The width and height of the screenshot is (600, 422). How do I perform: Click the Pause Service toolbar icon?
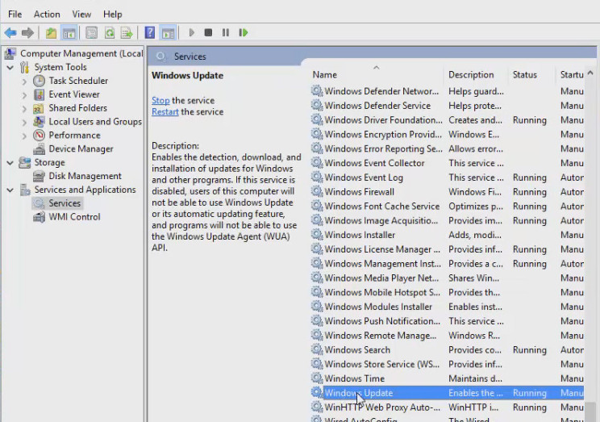[225, 33]
